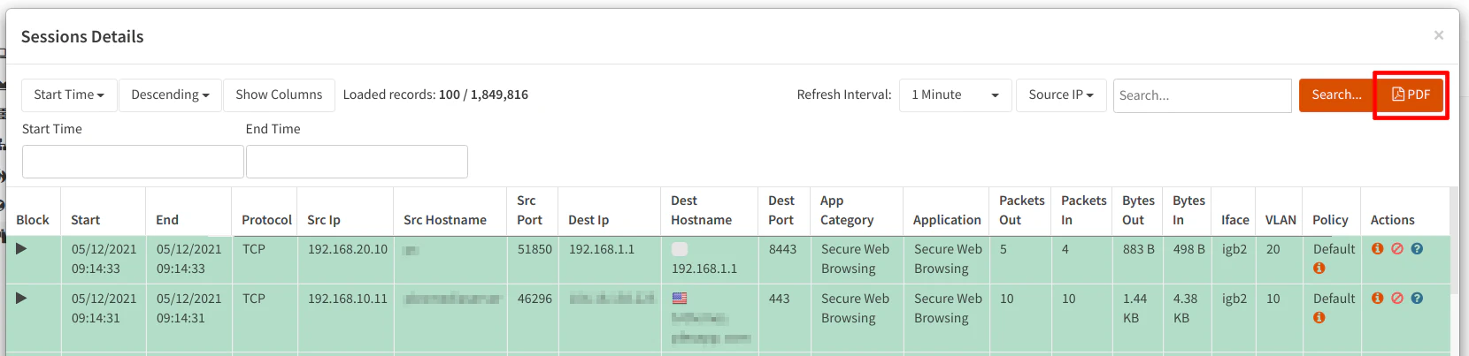
Task: Click help action icon in 192.168.10.11 row
Action: point(1417,299)
